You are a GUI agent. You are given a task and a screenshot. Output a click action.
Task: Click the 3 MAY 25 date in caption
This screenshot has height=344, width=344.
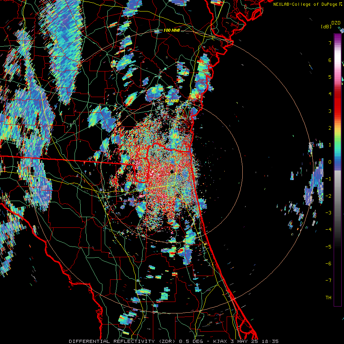click(x=244, y=341)
